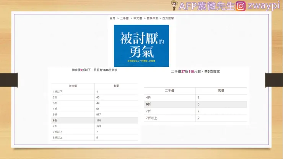The image size is (283, 159).
Task: Click quantity 5 in the 8折以上 row
Action: pyautogui.click(x=97, y=138)
